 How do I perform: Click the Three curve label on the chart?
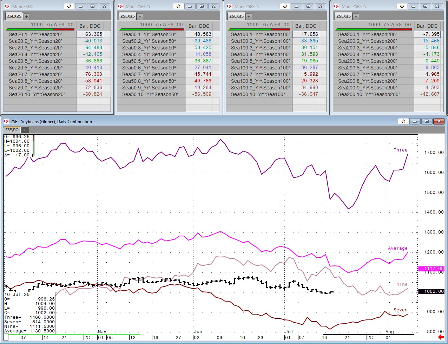click(x=400, y=150)
